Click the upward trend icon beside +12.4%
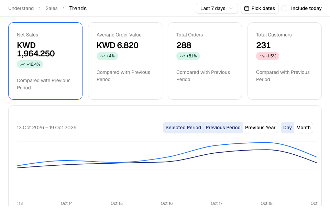The height and width of the screenshot is (220, 330). click(x=23, y=64)
